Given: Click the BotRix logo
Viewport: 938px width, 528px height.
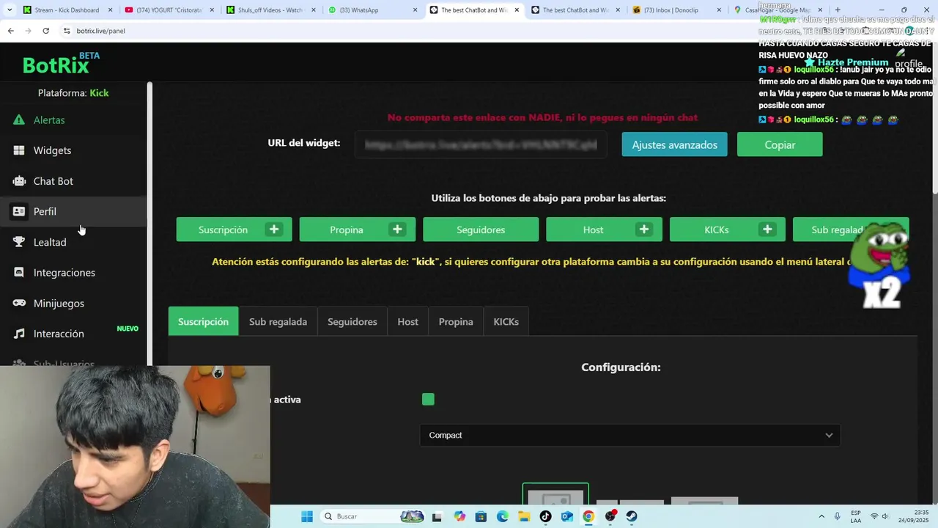Looking at the screenshot, I should (60, 65).
